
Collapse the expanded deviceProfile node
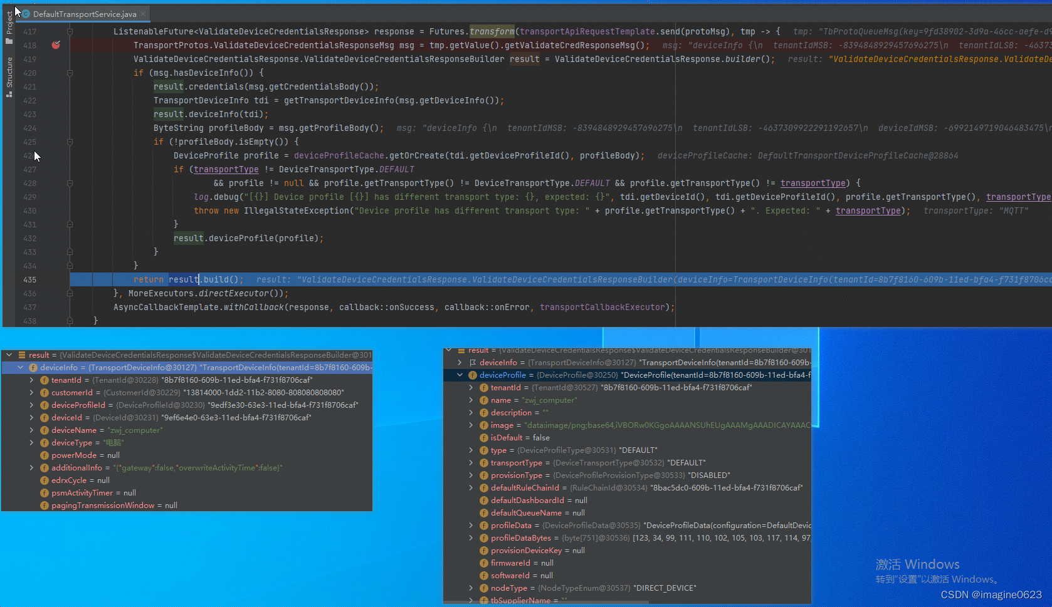click(x=460, y=375)
